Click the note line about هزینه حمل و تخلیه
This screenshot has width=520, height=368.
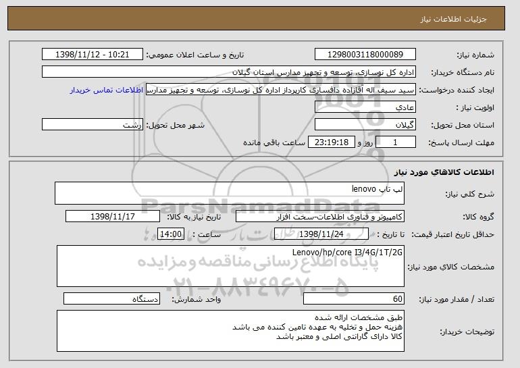point(317,327)
